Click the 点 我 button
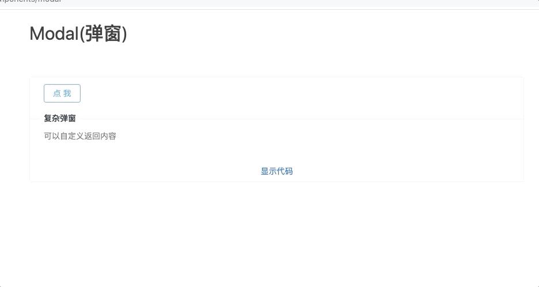 point(62,93)
